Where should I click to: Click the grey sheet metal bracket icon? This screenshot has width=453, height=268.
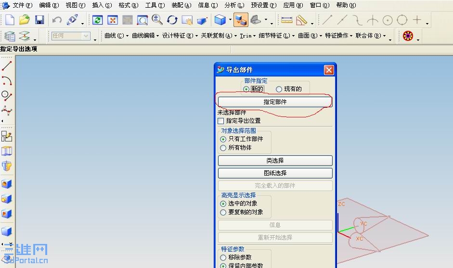pos(256,20)
